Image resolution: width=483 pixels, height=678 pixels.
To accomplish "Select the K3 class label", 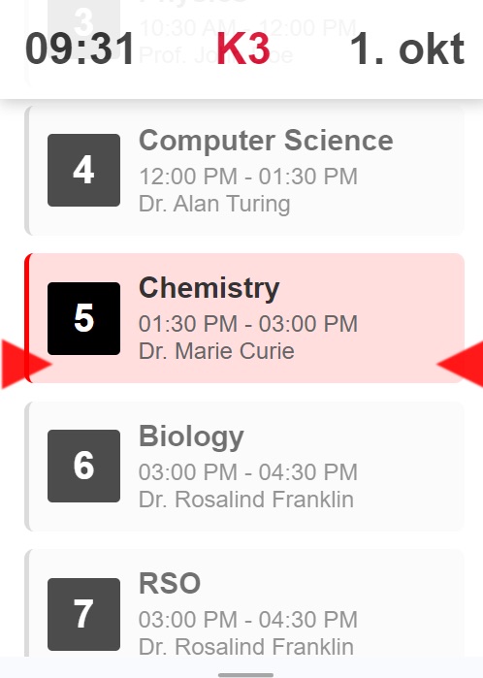I will 243,48.
